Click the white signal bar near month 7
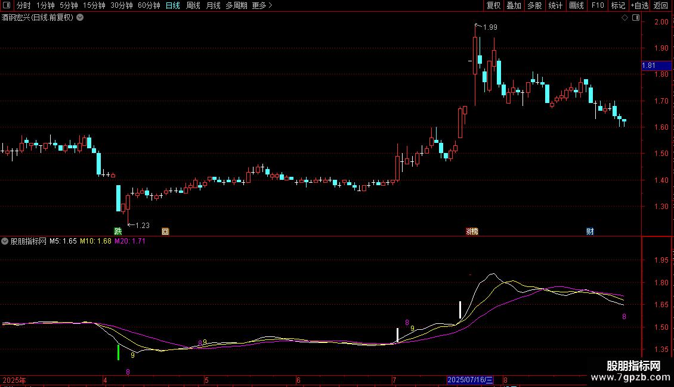Screen dimensions: 674x387 tap(397, 335)
